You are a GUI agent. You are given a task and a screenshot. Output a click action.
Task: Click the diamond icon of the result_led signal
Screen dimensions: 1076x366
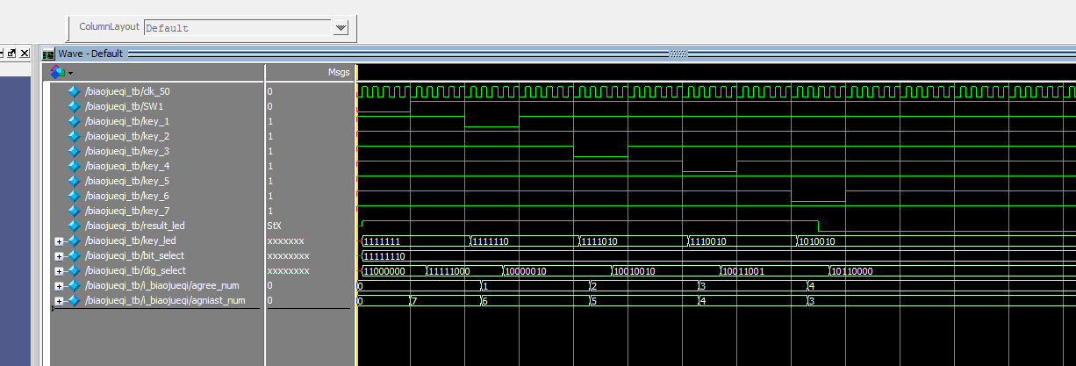(74, 226)
